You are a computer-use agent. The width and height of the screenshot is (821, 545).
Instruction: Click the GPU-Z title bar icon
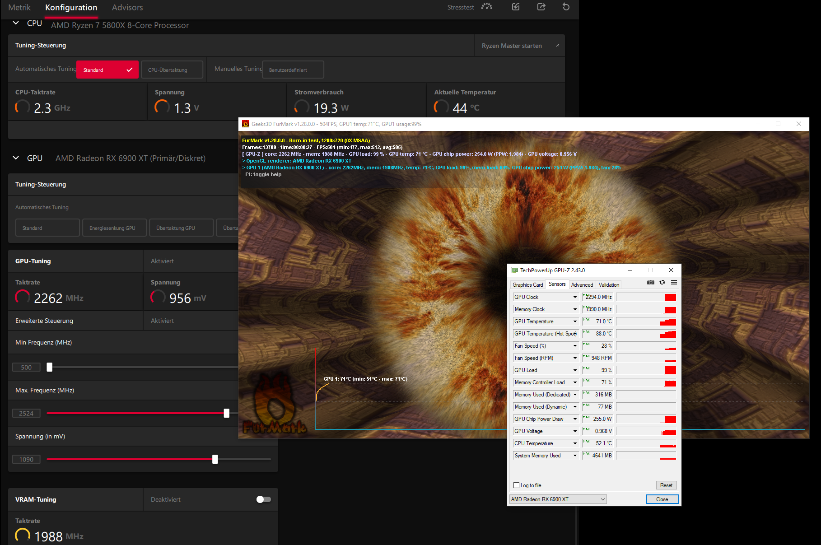point(514,270)
